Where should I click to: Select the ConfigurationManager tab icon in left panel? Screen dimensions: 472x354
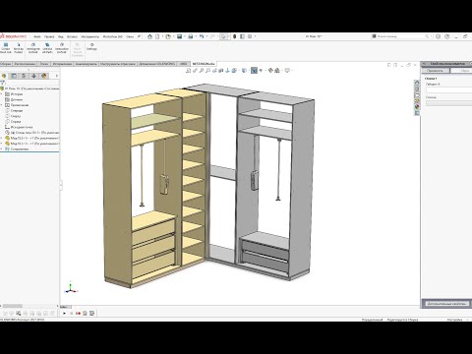coord(24,76)
